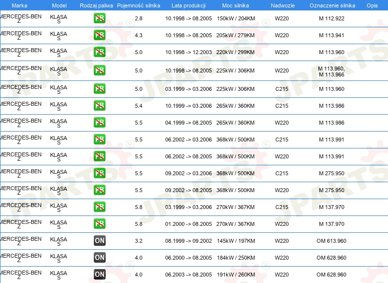
Task: Select engine code M 112.922
Action: coord(331,18)
